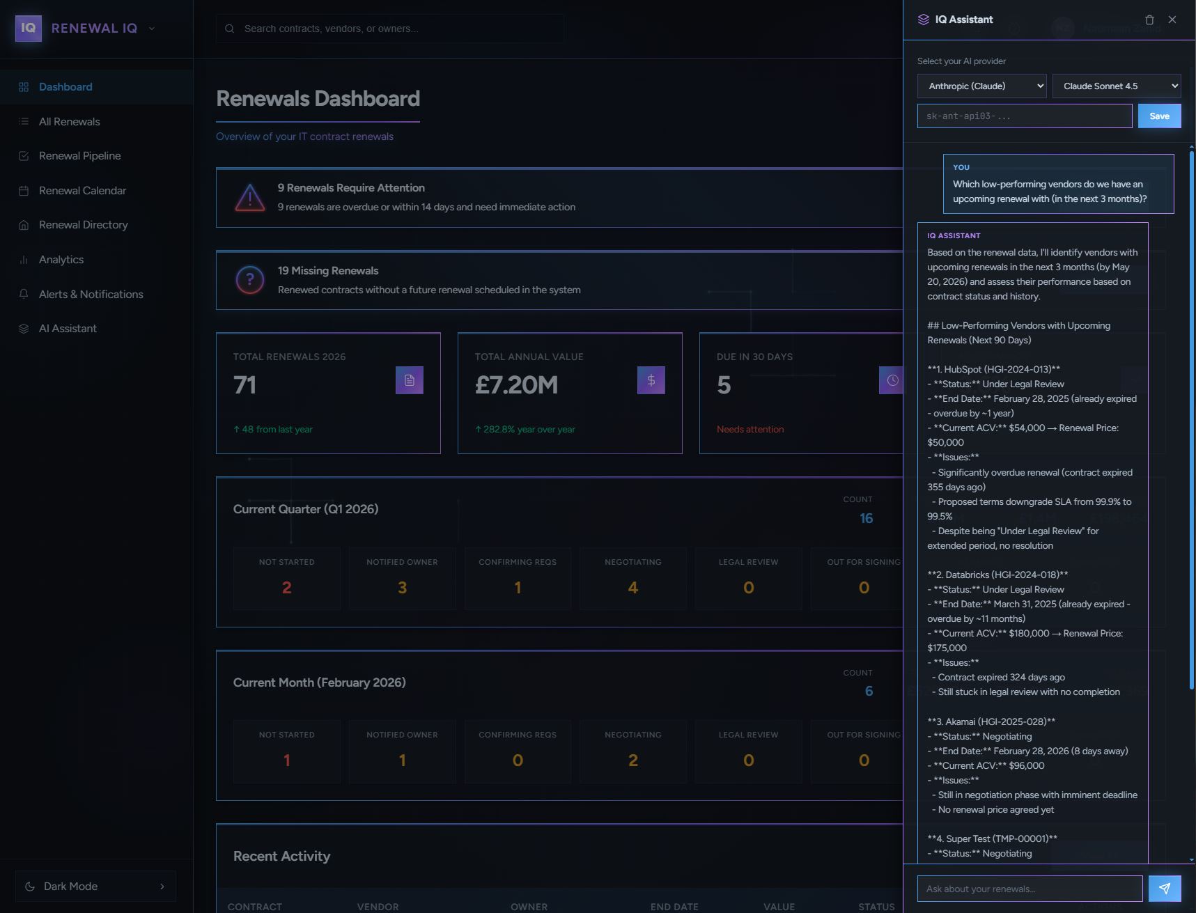The width and height of the screenshot is (1196, 913).
Task: Open the Total Annual Value card
Action: pos(570,393)
